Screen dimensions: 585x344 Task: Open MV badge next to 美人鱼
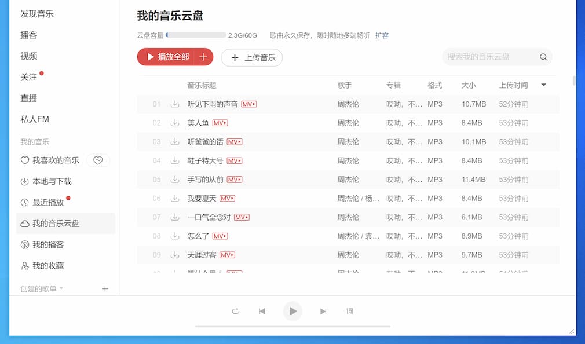(x=220, y=123)
